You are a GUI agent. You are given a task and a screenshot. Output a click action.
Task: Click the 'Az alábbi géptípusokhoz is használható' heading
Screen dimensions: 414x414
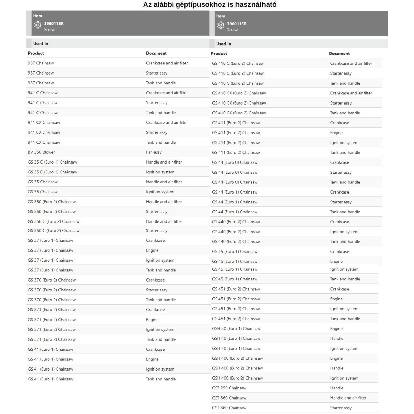(x=210, y=5)
